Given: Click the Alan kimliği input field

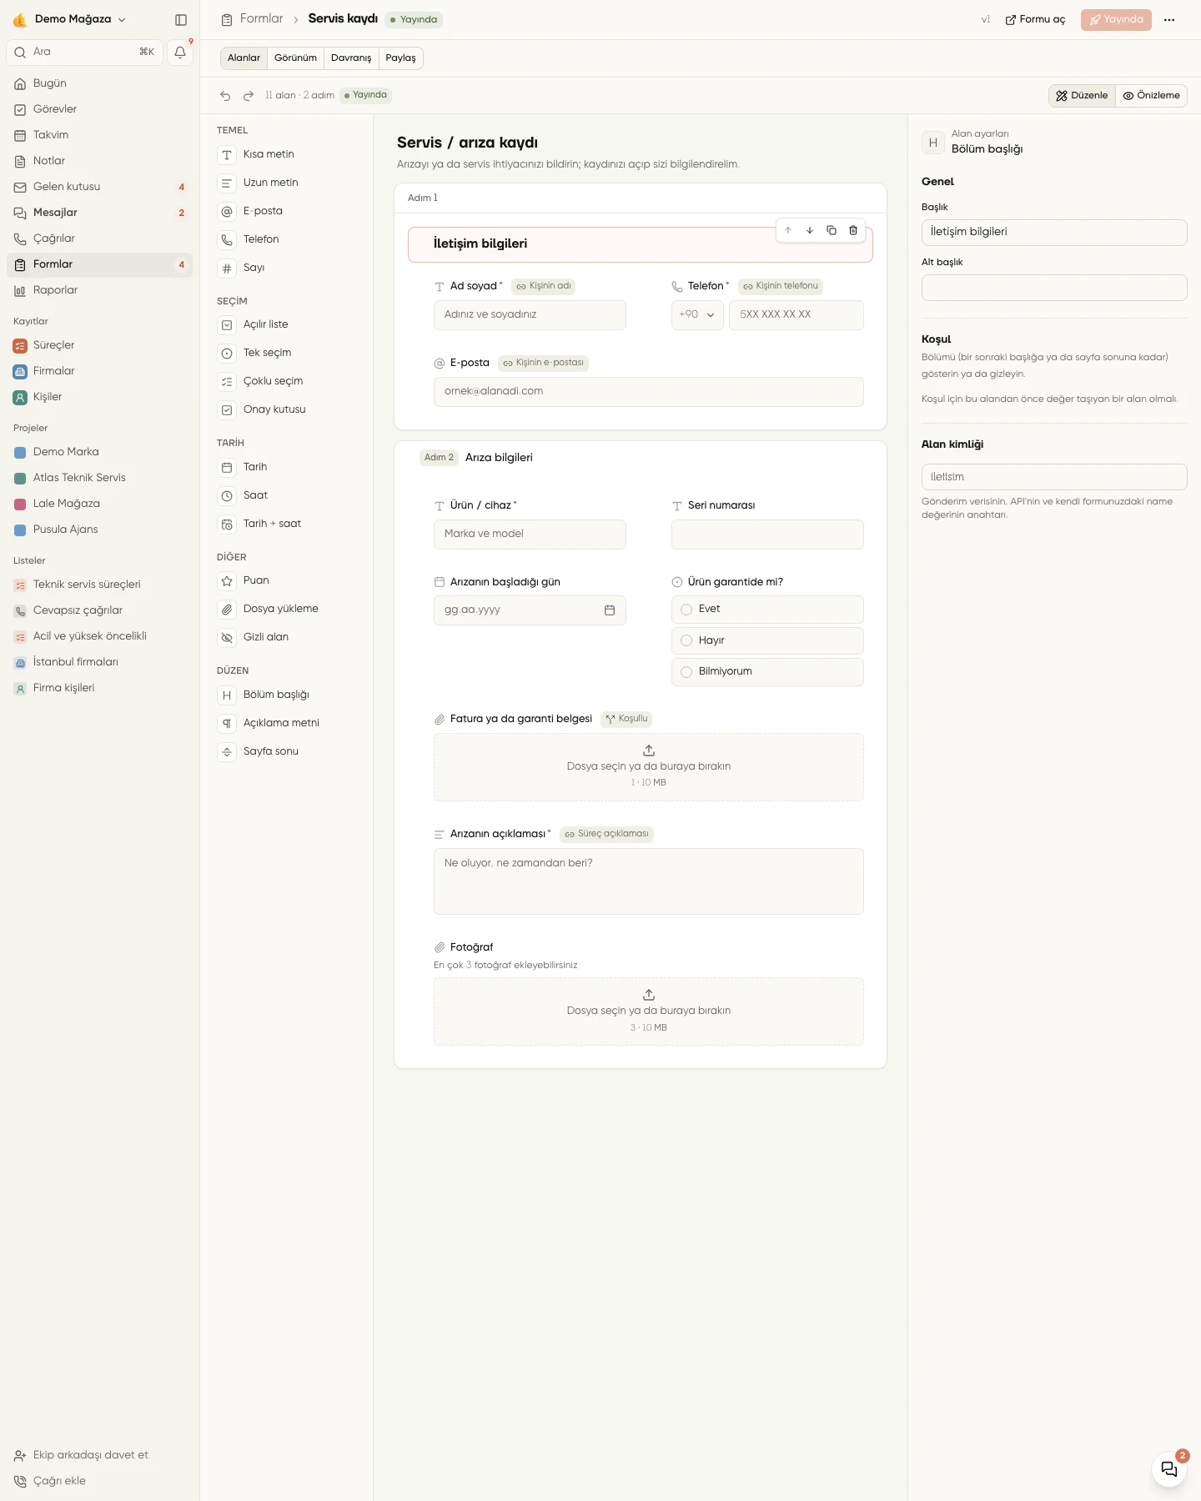Looking at the screenshot, I should (x=1054, y=477).
